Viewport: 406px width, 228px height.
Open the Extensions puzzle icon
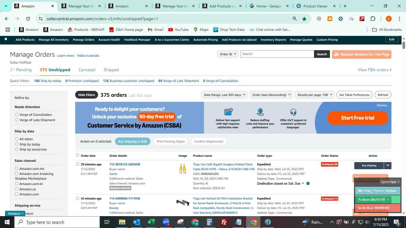(373, 19)
